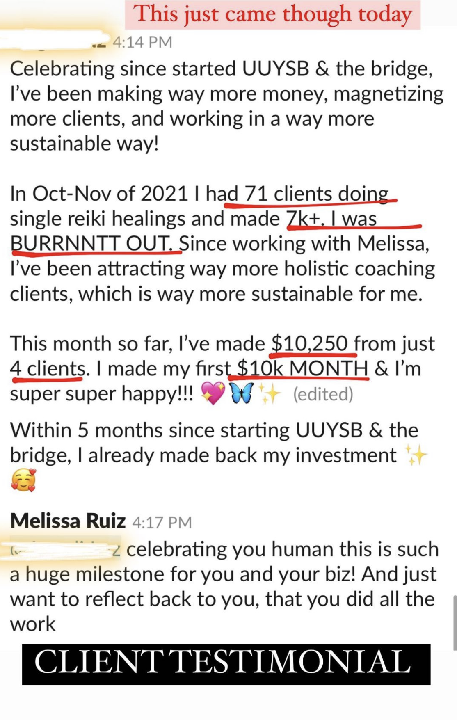Click the 4:14 PM message timestamp
Screen dimensions: 457x720
[x=142, y=42]
